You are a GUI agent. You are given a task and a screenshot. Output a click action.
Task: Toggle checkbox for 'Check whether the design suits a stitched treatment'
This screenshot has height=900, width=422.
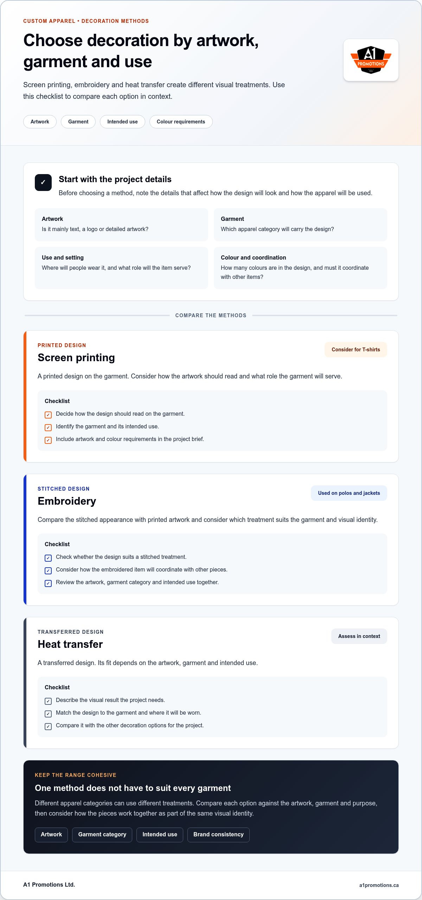(x=48, y=558)
